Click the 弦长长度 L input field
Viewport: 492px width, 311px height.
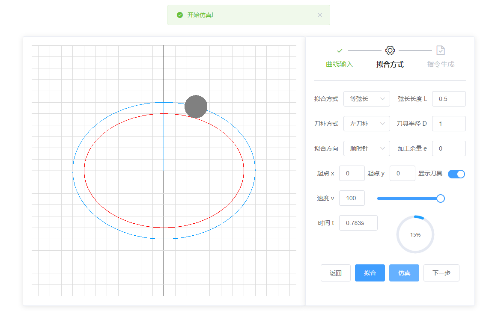(448, 99)
